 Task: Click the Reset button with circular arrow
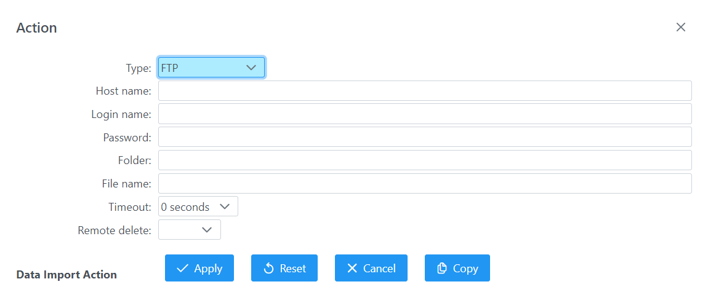[x=284, y=268]
